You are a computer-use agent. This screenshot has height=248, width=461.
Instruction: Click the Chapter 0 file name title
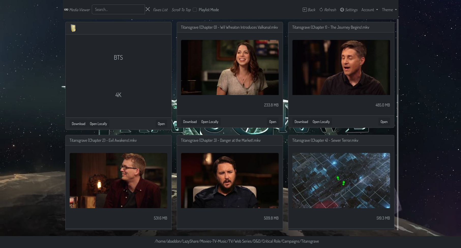click(x=229, y=27)
